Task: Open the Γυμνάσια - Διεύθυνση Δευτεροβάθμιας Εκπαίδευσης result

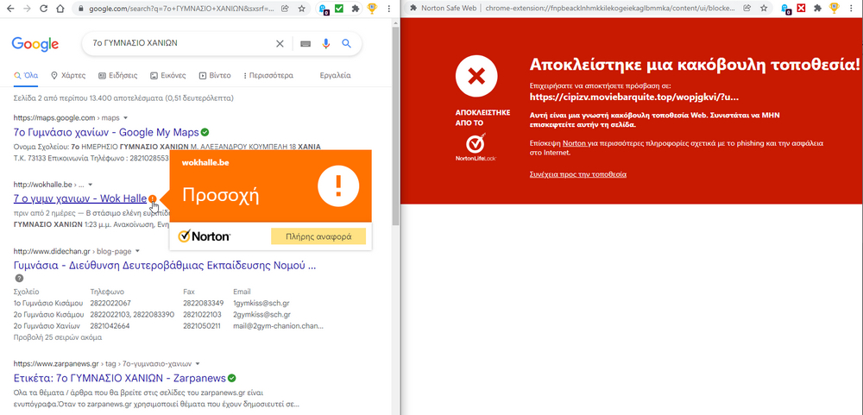Action: click(165, 266)
